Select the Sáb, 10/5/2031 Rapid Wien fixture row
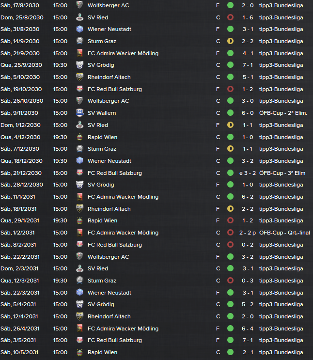Screen dimensions: 313x360 156,352
